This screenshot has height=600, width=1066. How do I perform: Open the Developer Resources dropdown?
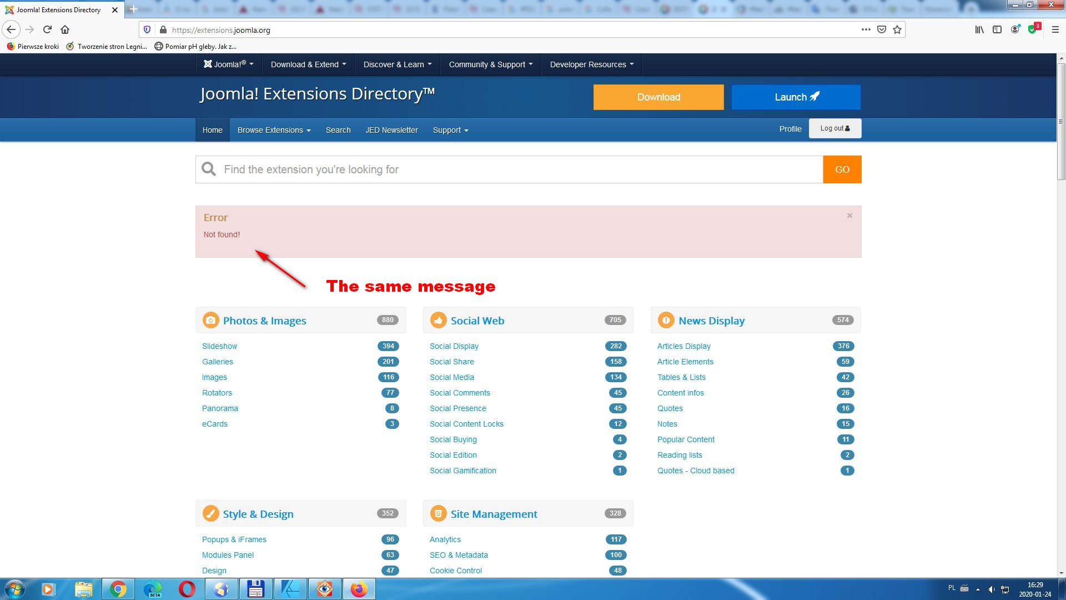click(x=591, y=64)
